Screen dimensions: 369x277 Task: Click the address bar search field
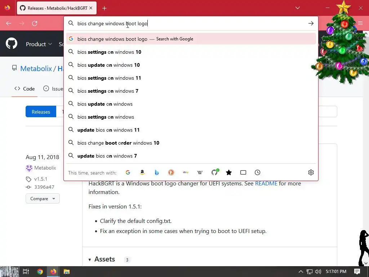(191, 23)
